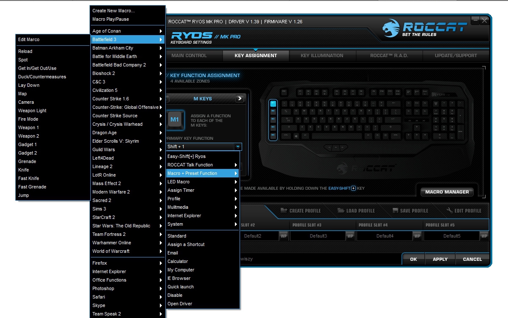The width and height of the screenshot is (508, 318).
Task: Click the Save Profile disk icon
Action: coord(395,210)
